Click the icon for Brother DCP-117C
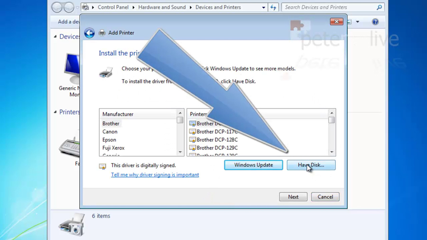The width and height of the screenshot is (427, 240). point(193,132)
